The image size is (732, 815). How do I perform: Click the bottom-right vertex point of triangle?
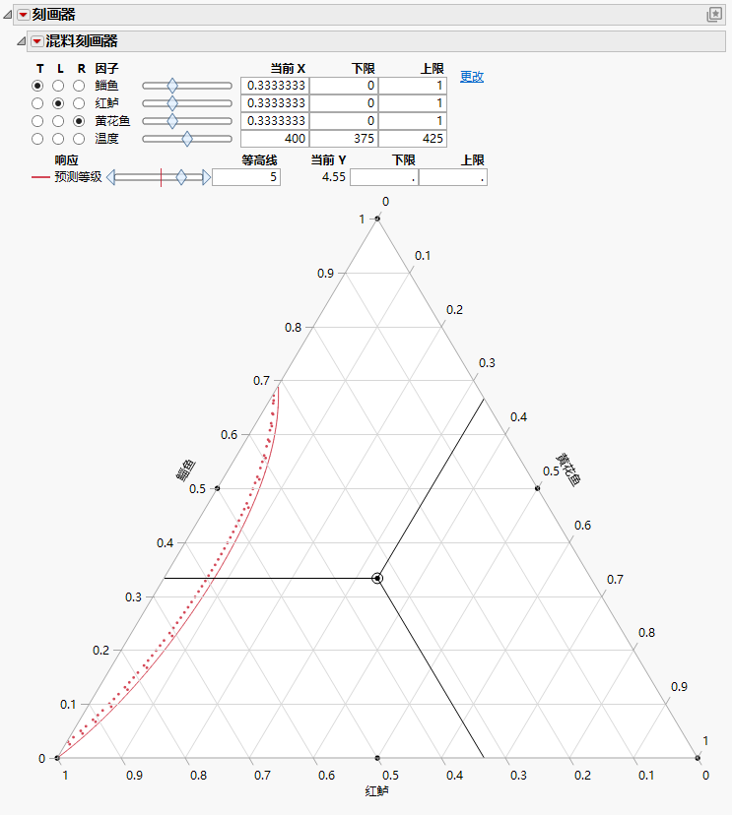coord(698,758)
